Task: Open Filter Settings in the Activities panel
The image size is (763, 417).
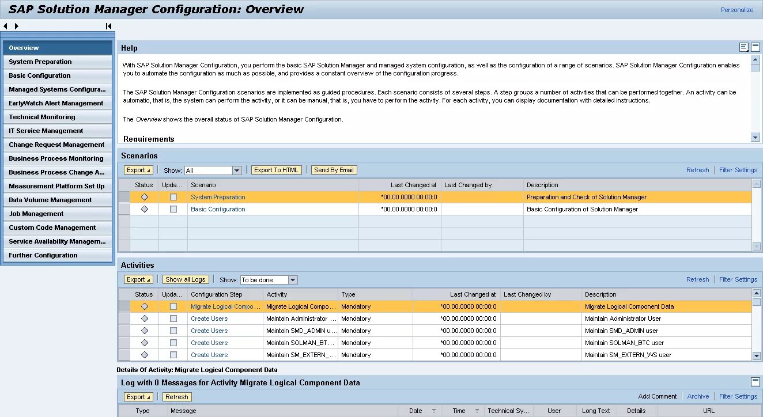Action: (x=738, y=279)
